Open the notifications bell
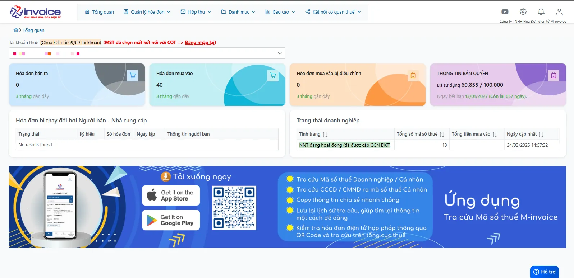 click(x=541, y=12)
